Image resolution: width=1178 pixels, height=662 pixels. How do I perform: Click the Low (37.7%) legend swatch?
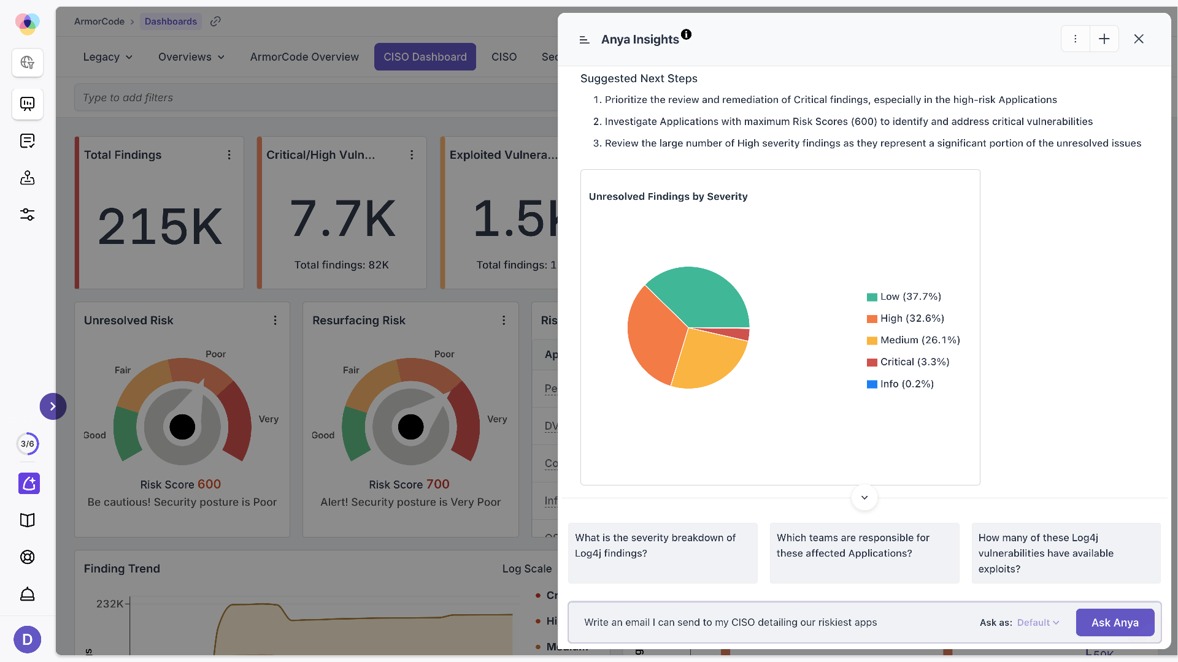click(872, 297)
